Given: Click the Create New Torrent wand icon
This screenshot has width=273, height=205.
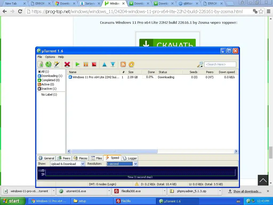Looking at the screenshot, I should (57, 64).
